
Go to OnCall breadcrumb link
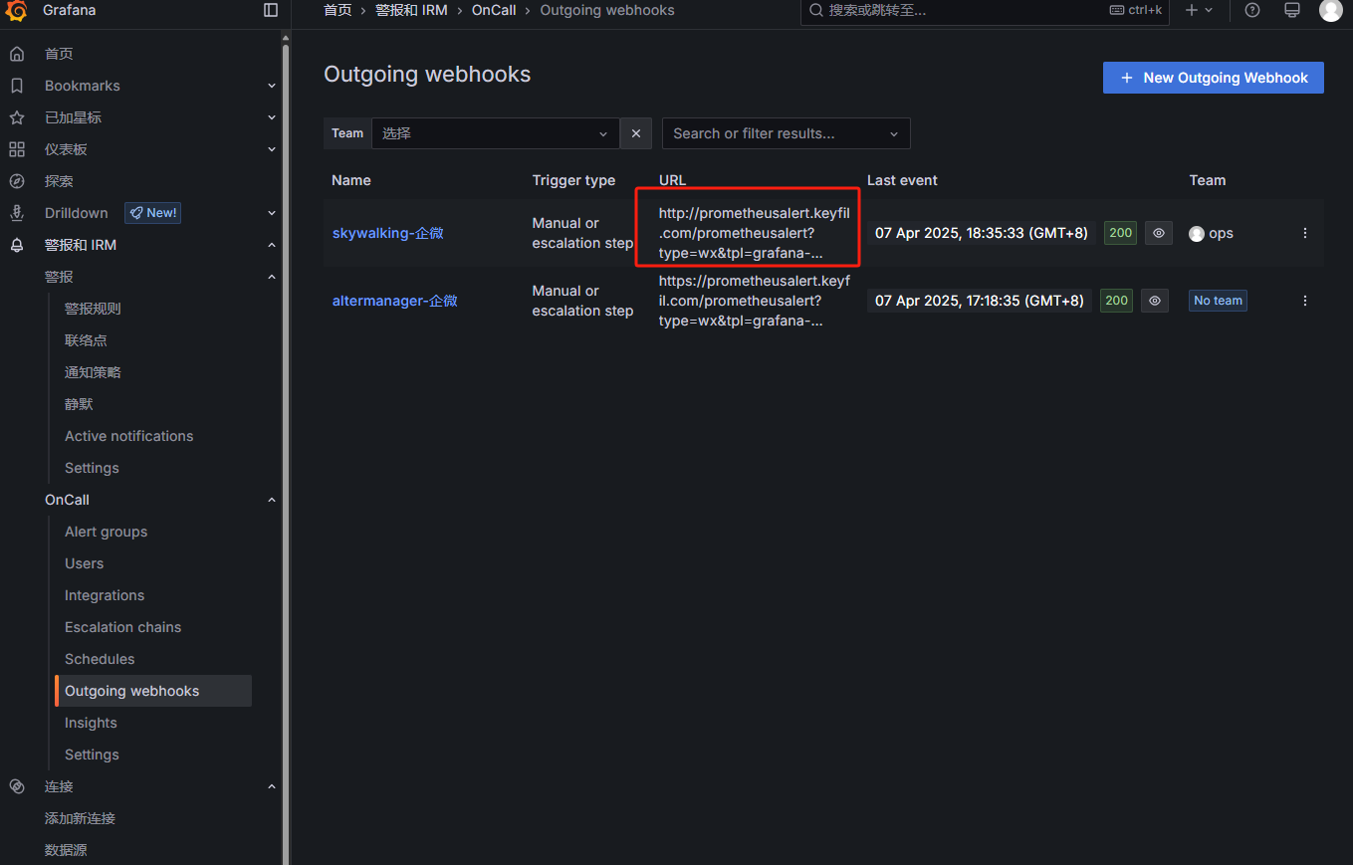tap(494, 10)
